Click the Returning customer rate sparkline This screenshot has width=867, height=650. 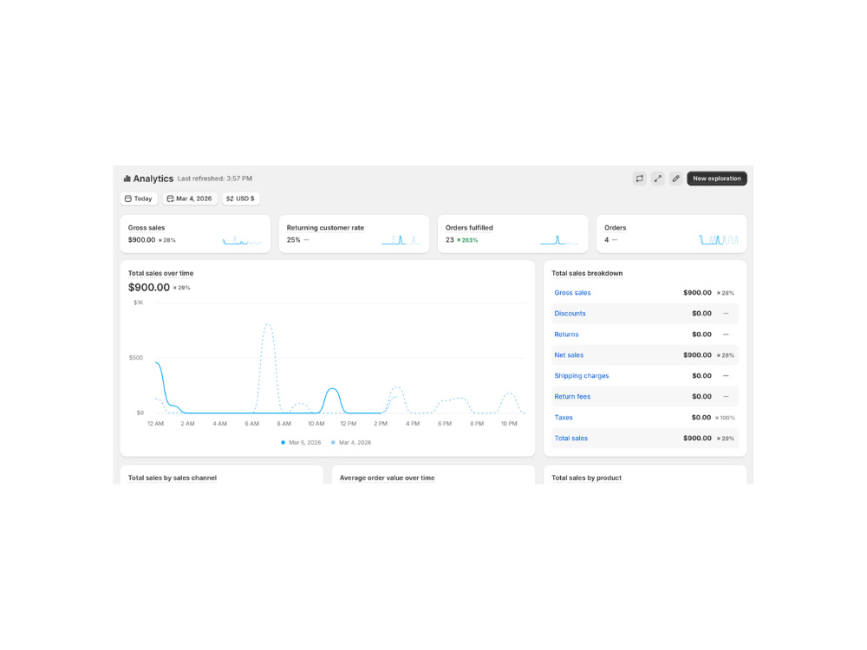[x=401, y=240]
